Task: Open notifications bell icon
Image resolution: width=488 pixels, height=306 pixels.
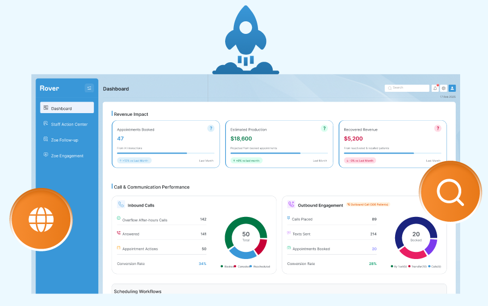Action: 435,88
